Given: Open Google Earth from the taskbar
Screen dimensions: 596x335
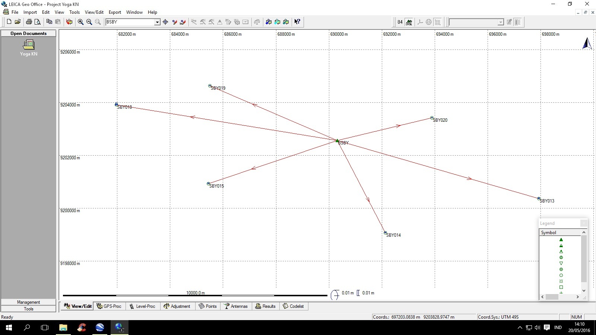Looking at the screenshot, I should [100, 328].
